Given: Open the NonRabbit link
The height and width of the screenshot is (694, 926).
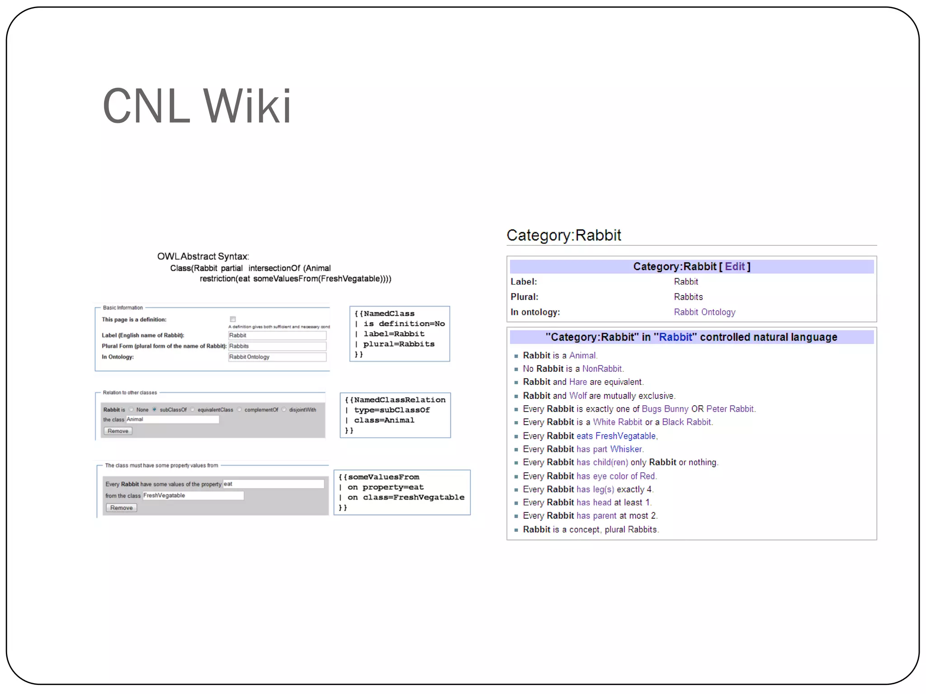Looking at the screenshot, I should click(602, 369).
